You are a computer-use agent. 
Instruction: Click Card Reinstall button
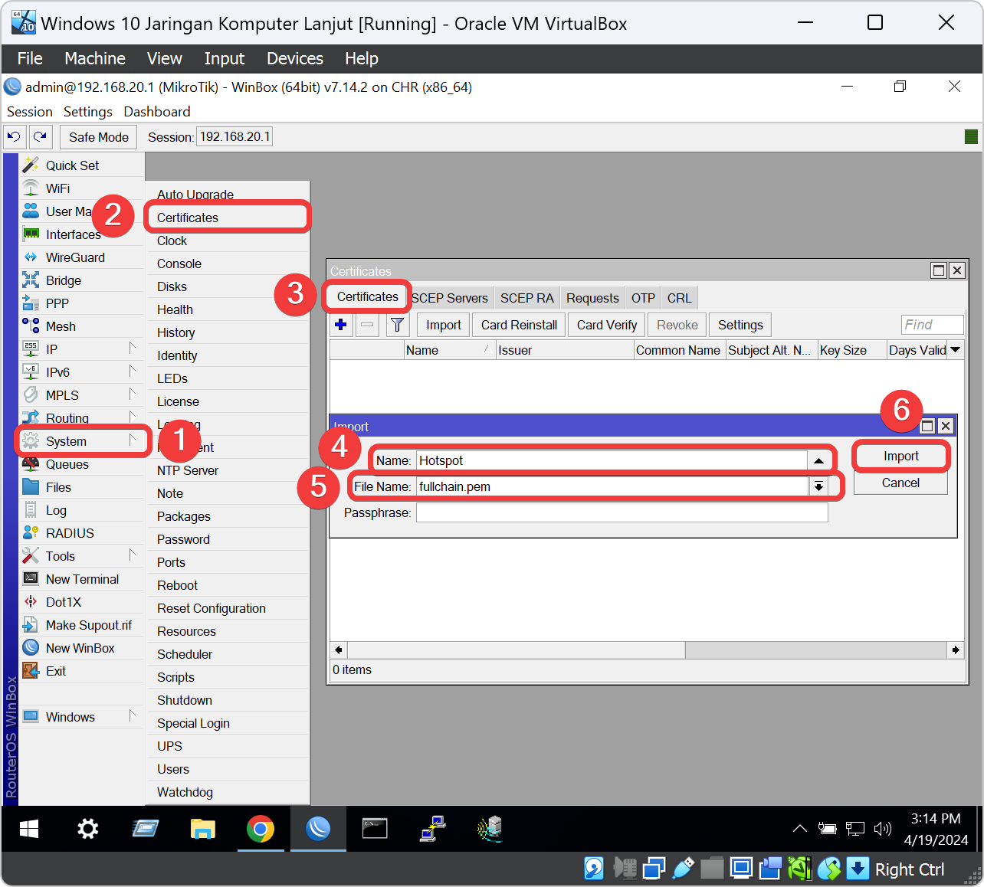[519, 325]
